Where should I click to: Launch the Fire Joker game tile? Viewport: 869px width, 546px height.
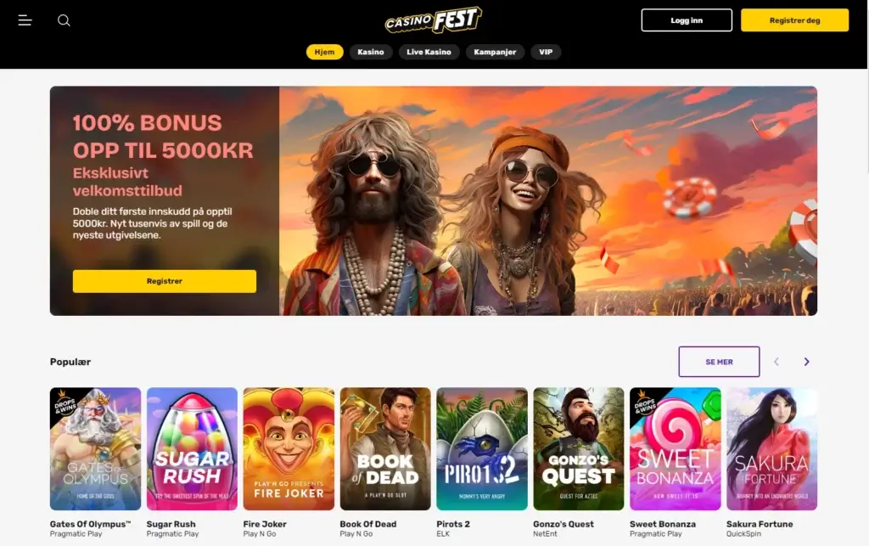289,448
